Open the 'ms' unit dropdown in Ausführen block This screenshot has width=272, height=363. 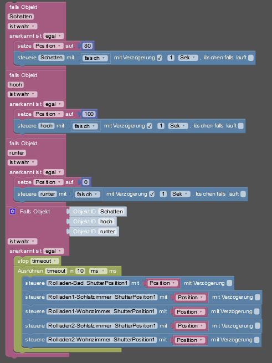click(x=98, y=271)
